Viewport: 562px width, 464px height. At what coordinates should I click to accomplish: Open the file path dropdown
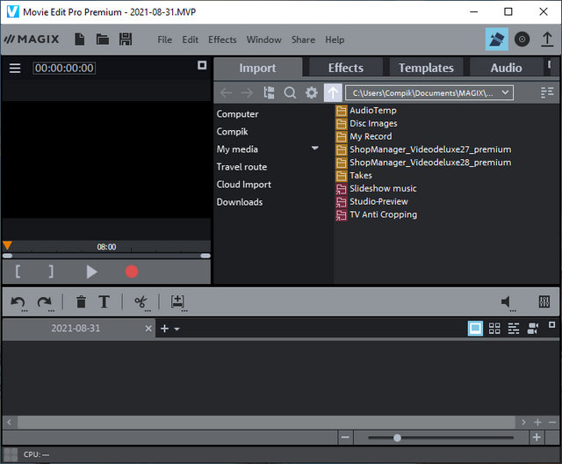pos(505,92)
